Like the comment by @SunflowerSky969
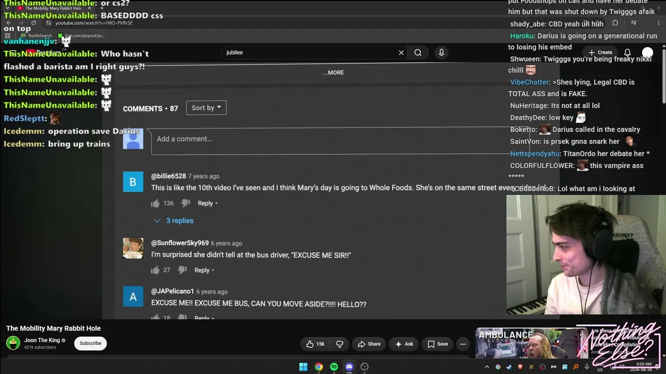Screen dimensions: 666x374 (155, 270)
